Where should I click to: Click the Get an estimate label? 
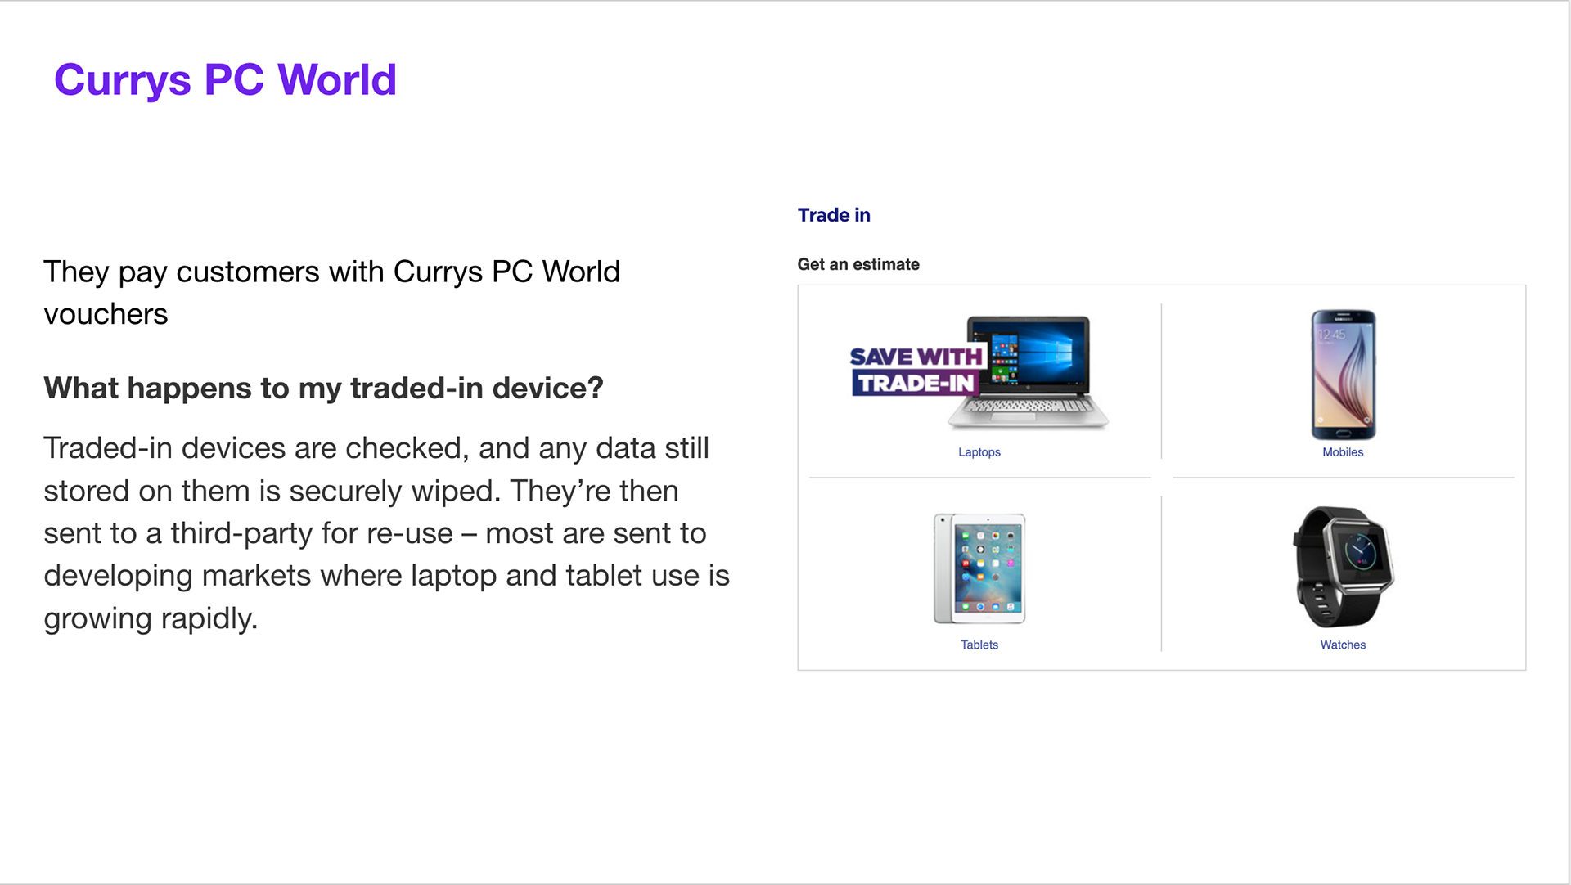858,264
